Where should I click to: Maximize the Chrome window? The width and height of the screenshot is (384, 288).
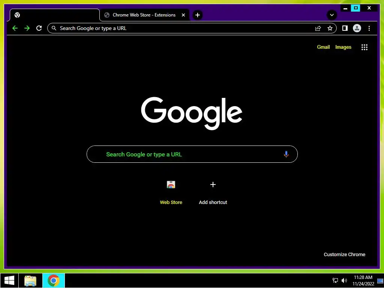pyautogui.click(x=355, y=8)
